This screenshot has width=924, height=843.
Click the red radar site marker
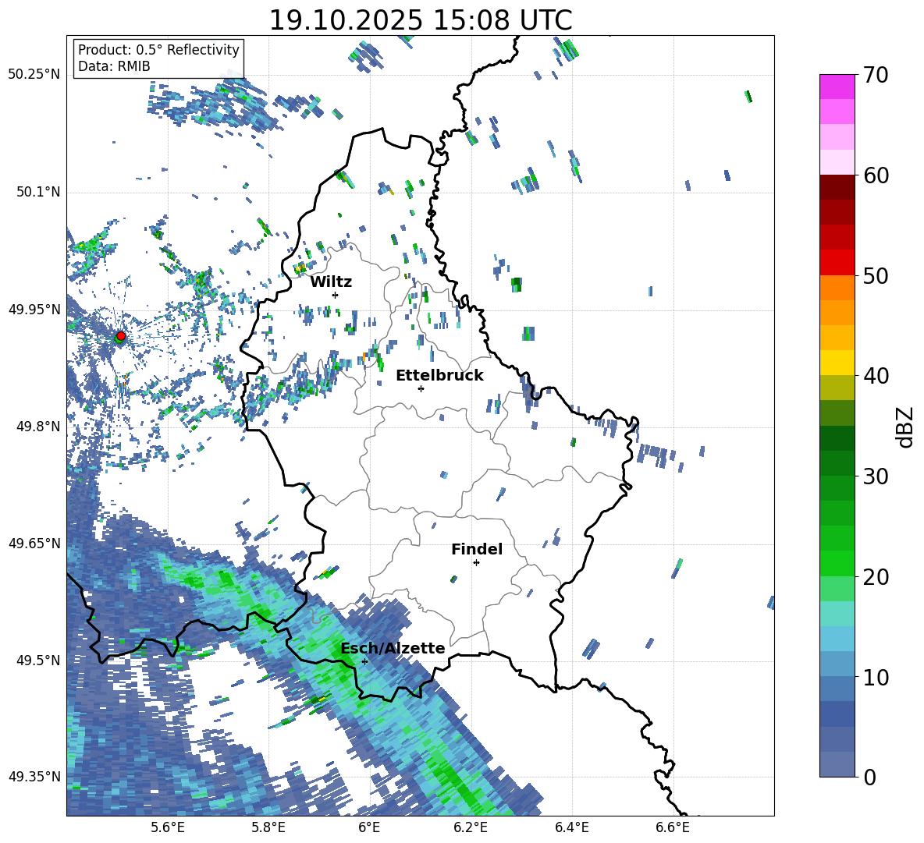121,336
